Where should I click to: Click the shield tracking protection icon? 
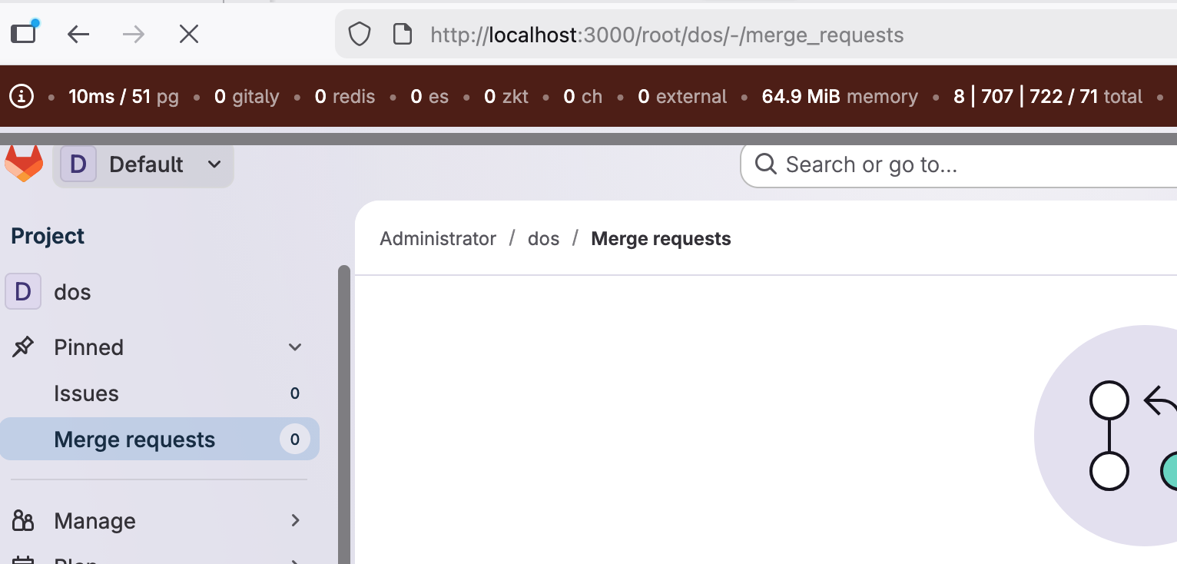coord(360,35)
